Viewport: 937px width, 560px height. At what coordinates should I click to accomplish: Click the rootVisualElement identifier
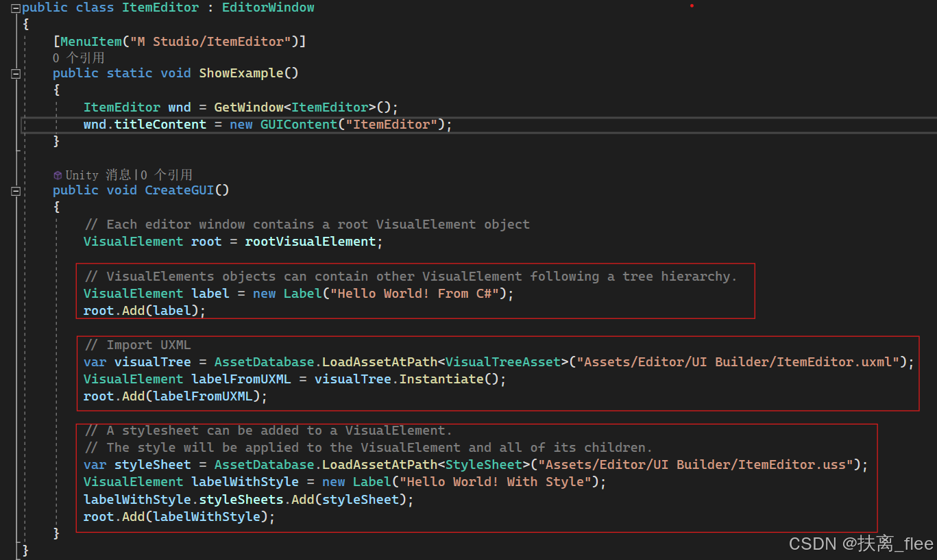tap(312, 241)
